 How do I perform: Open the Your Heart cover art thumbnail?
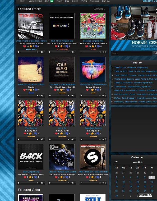[x=62, y=70]
